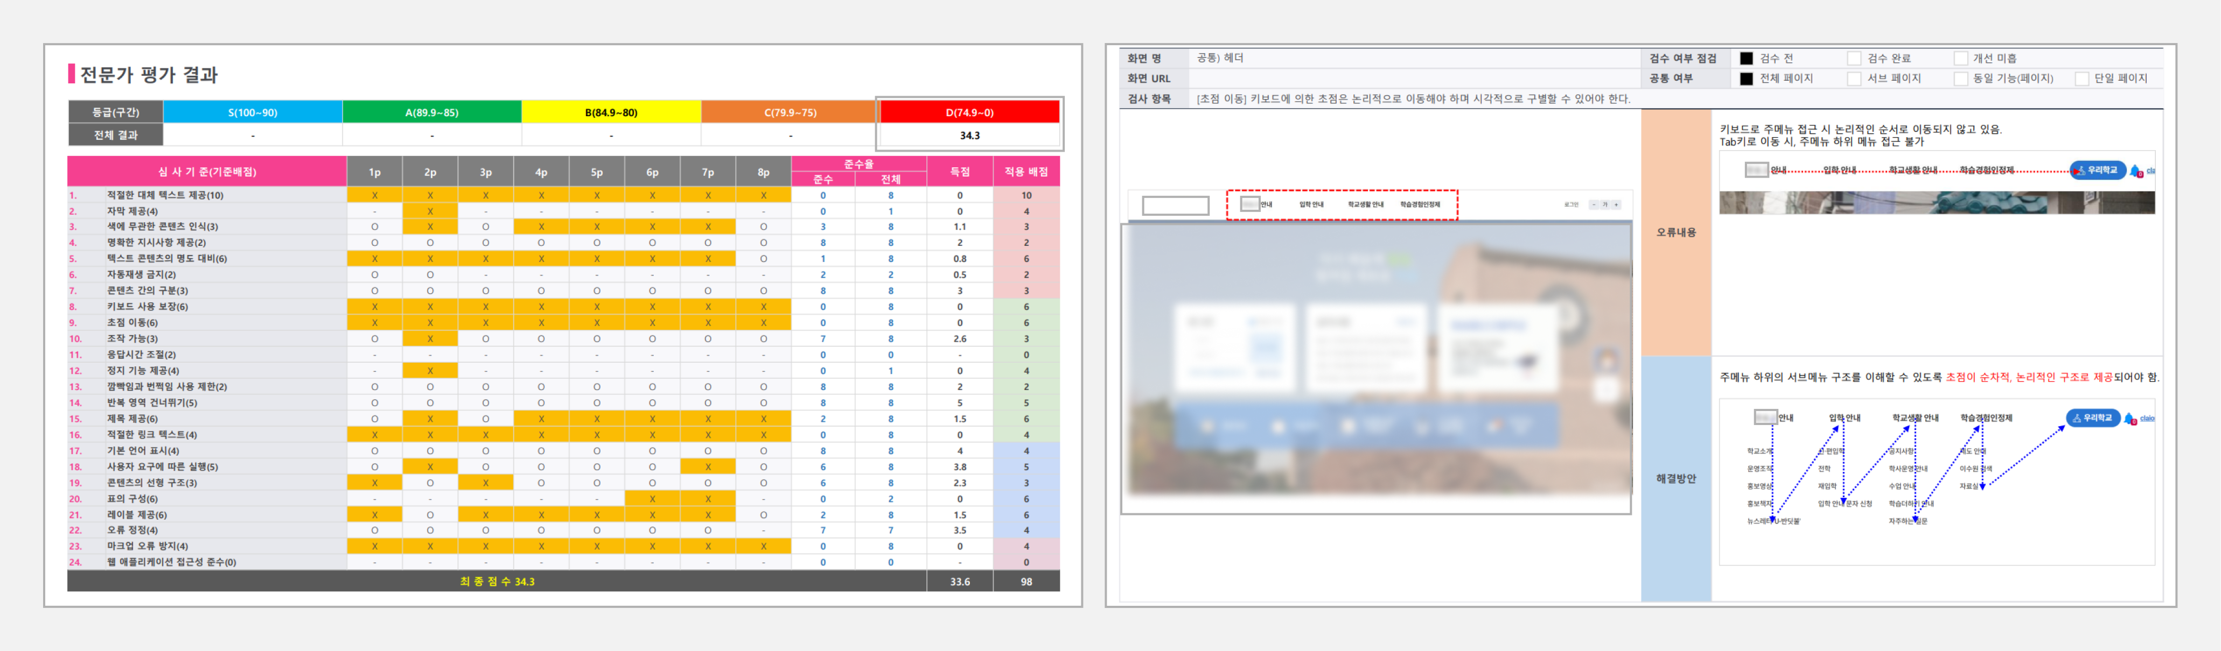2221x651 pixels.
Task: Click the 로그인 link in header mockup
Action: click(1571, 205)
